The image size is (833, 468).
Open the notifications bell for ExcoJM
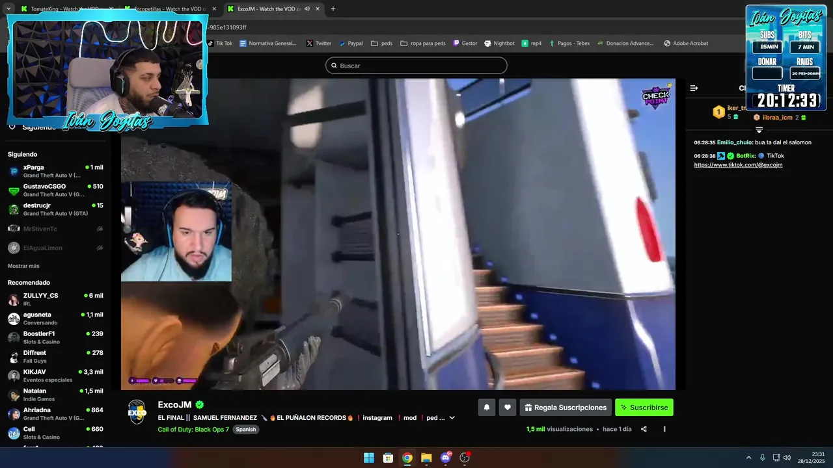pos(486,408)
